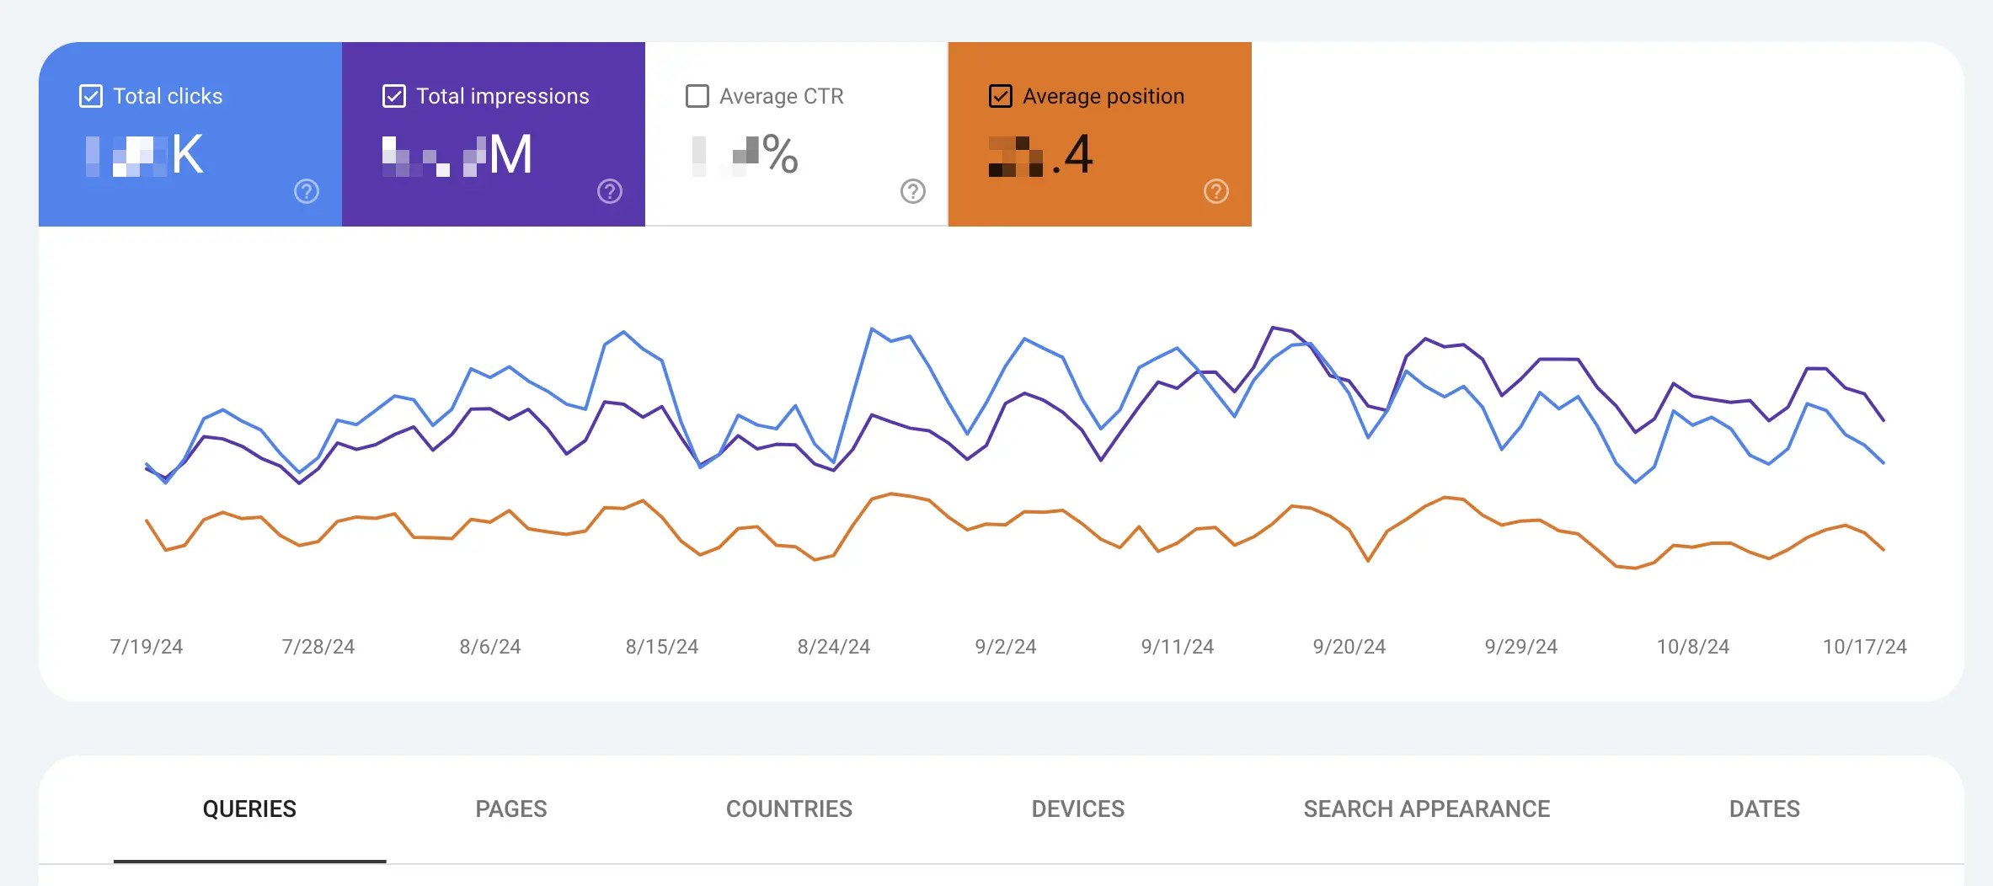Click the 8/24/24 date on chart axis
Image resolution: width=1993 pixels, height=886 pixels.
(x=834, y=646)
